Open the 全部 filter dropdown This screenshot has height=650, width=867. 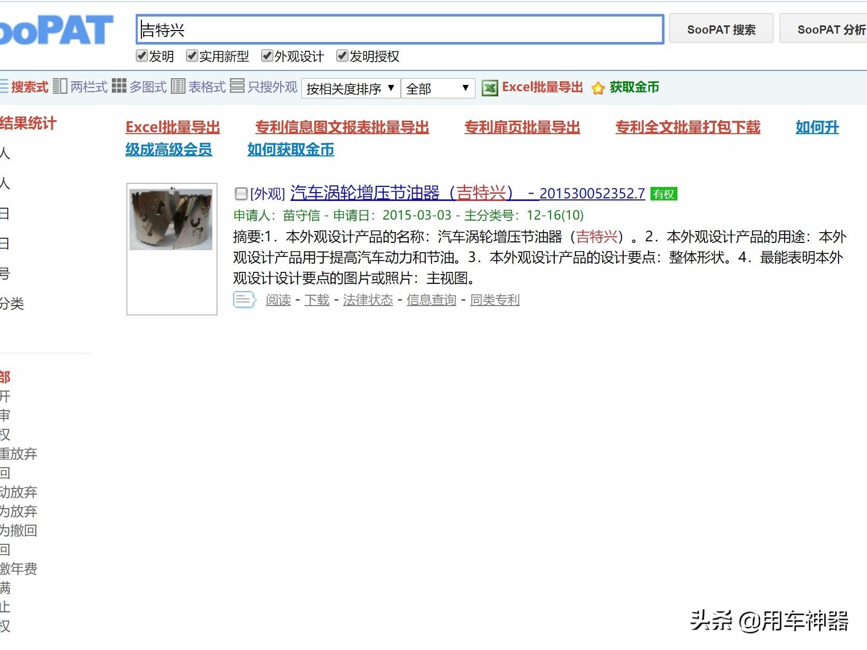click(438, 89)
